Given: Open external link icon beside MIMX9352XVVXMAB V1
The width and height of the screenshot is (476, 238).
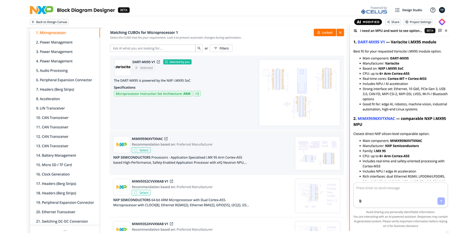Looking at the screenshot, I should [172, 224].
